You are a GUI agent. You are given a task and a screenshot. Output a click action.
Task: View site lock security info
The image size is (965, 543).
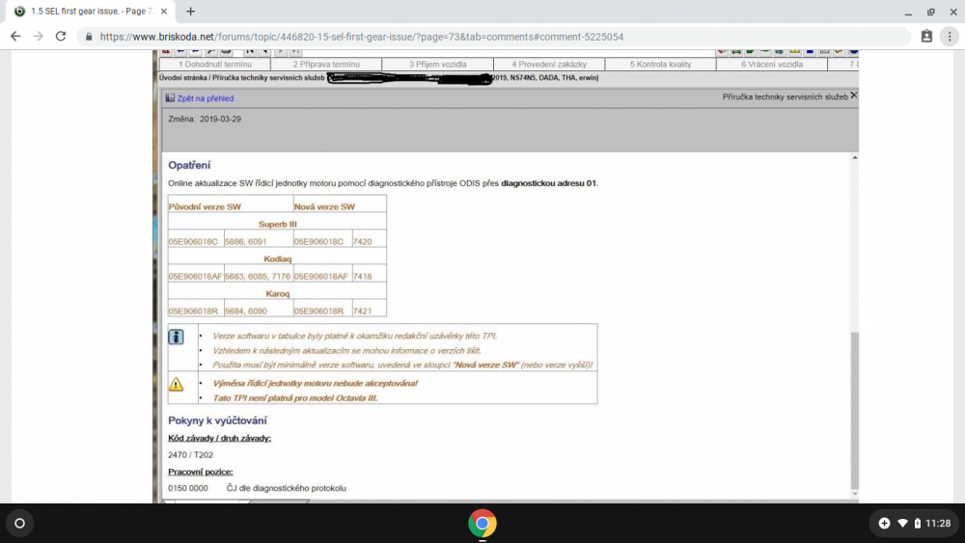[x=89, y=37]
